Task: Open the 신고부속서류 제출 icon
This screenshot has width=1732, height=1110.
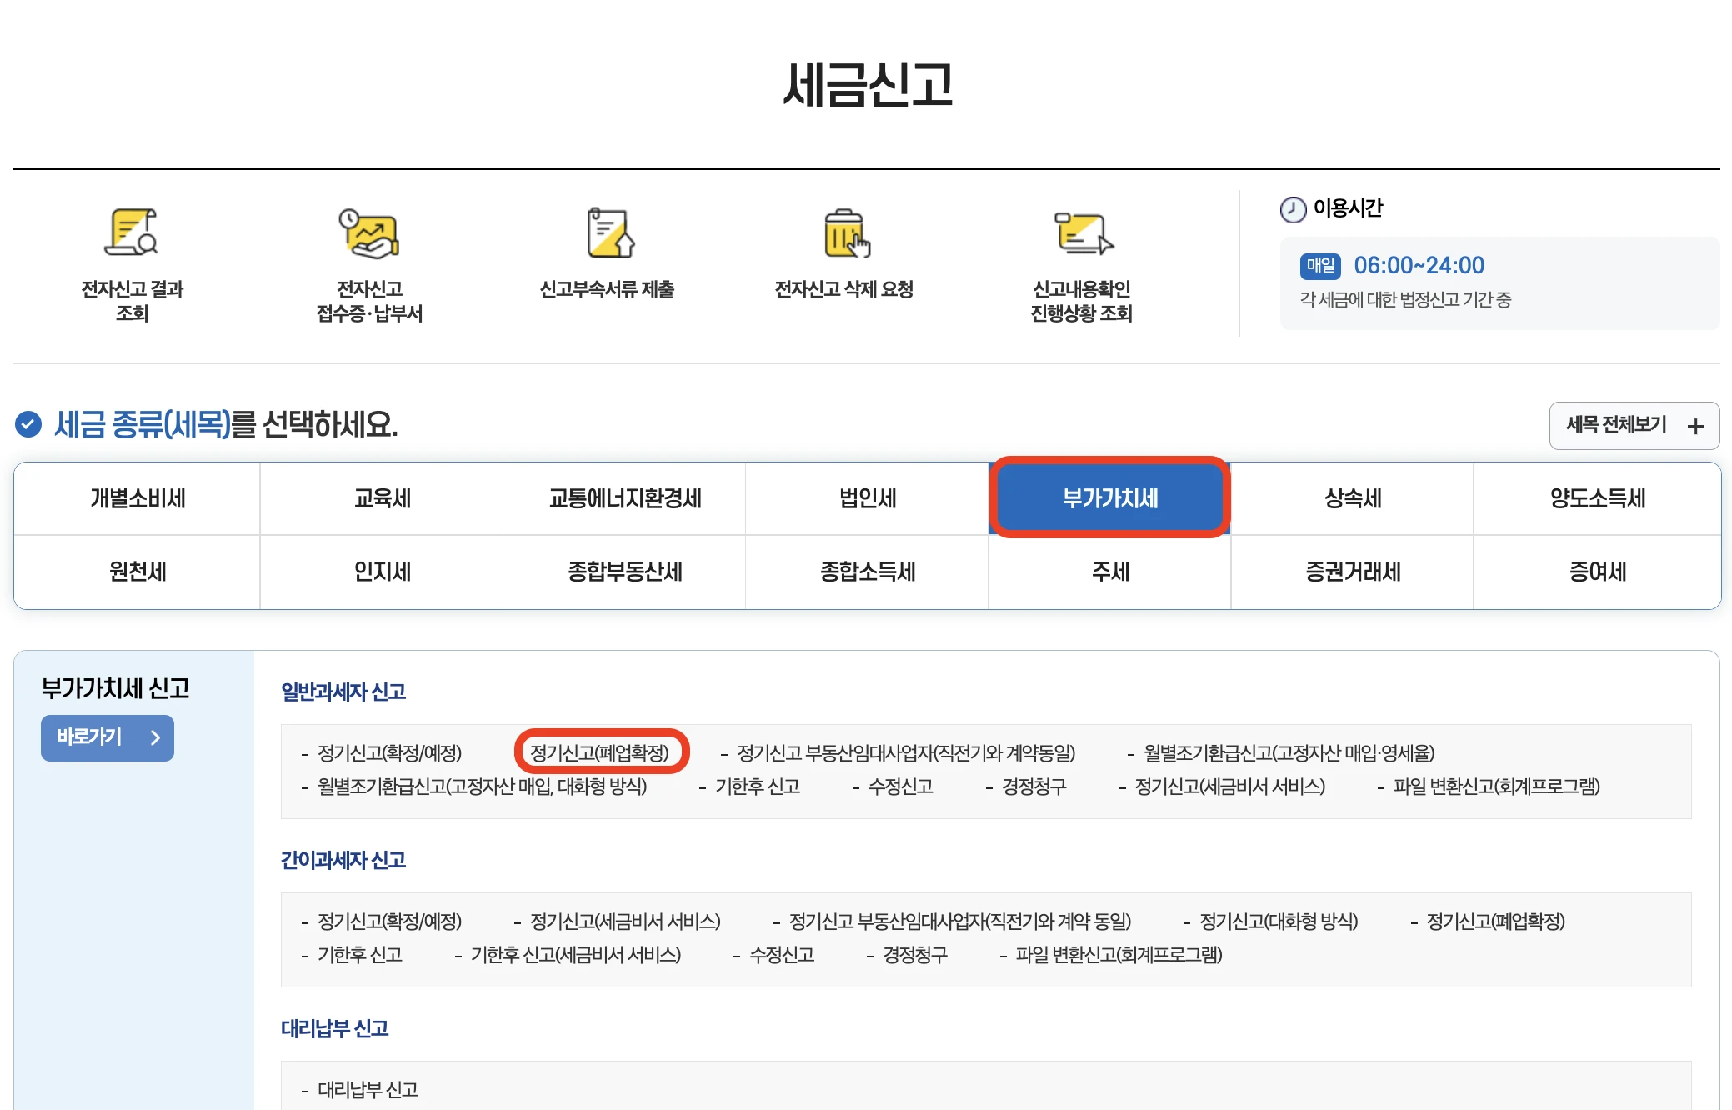Action: tap(608, 233)
